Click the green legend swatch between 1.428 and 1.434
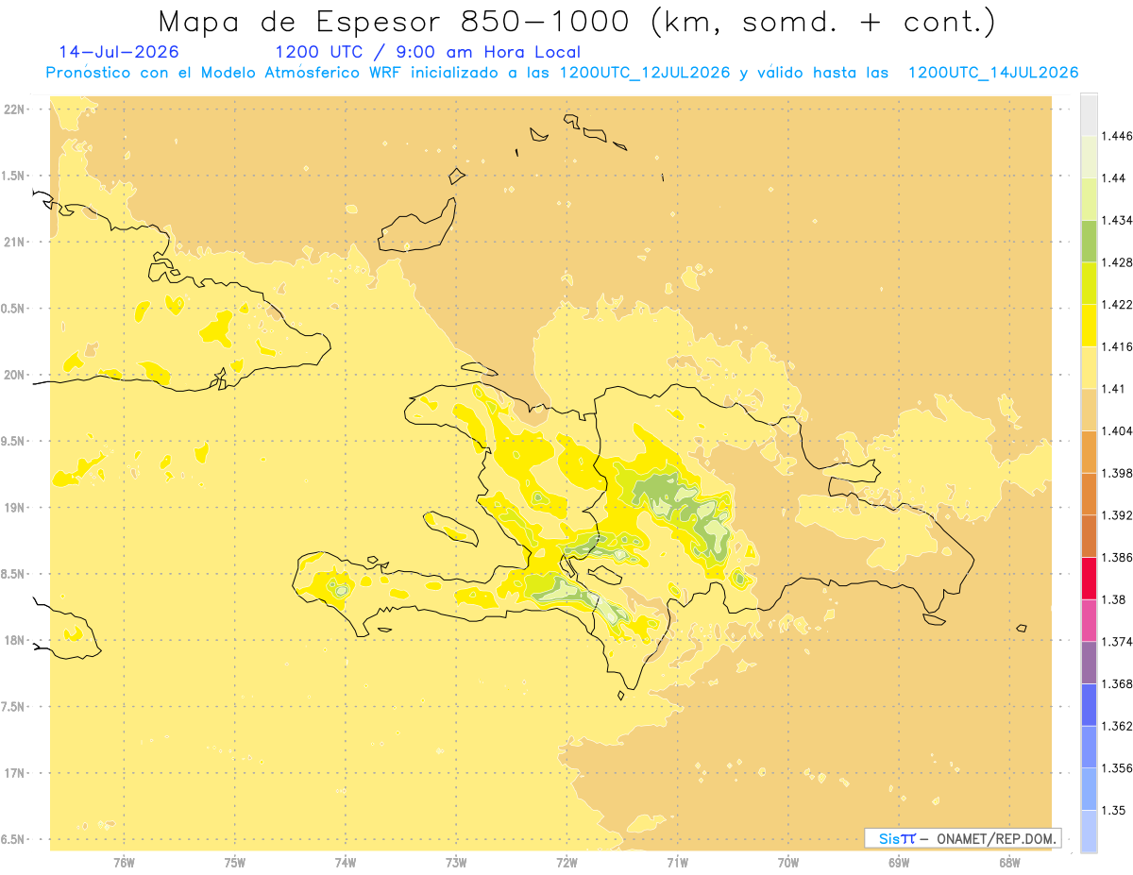Screen dimensions: 1133x875 1089,241
